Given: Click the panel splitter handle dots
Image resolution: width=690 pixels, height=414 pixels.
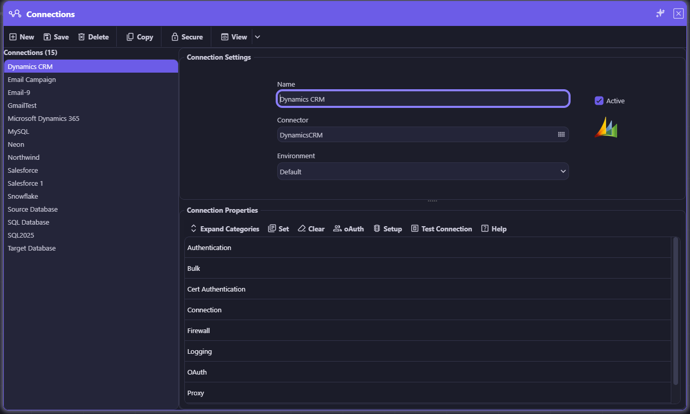Looking at the screenshot, I should pos(432,201).
